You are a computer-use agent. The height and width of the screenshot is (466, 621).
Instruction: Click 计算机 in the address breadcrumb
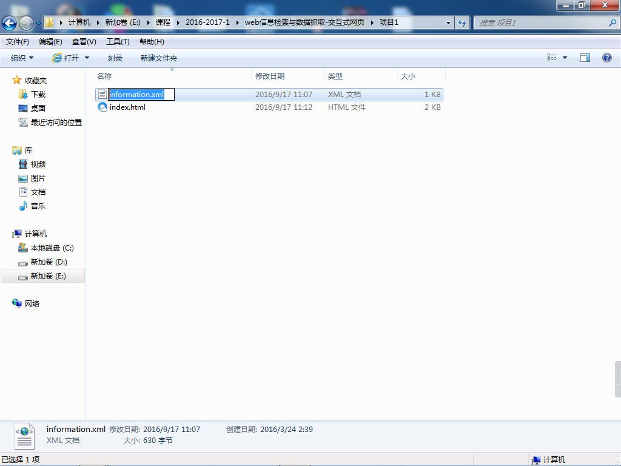[79, 22]
